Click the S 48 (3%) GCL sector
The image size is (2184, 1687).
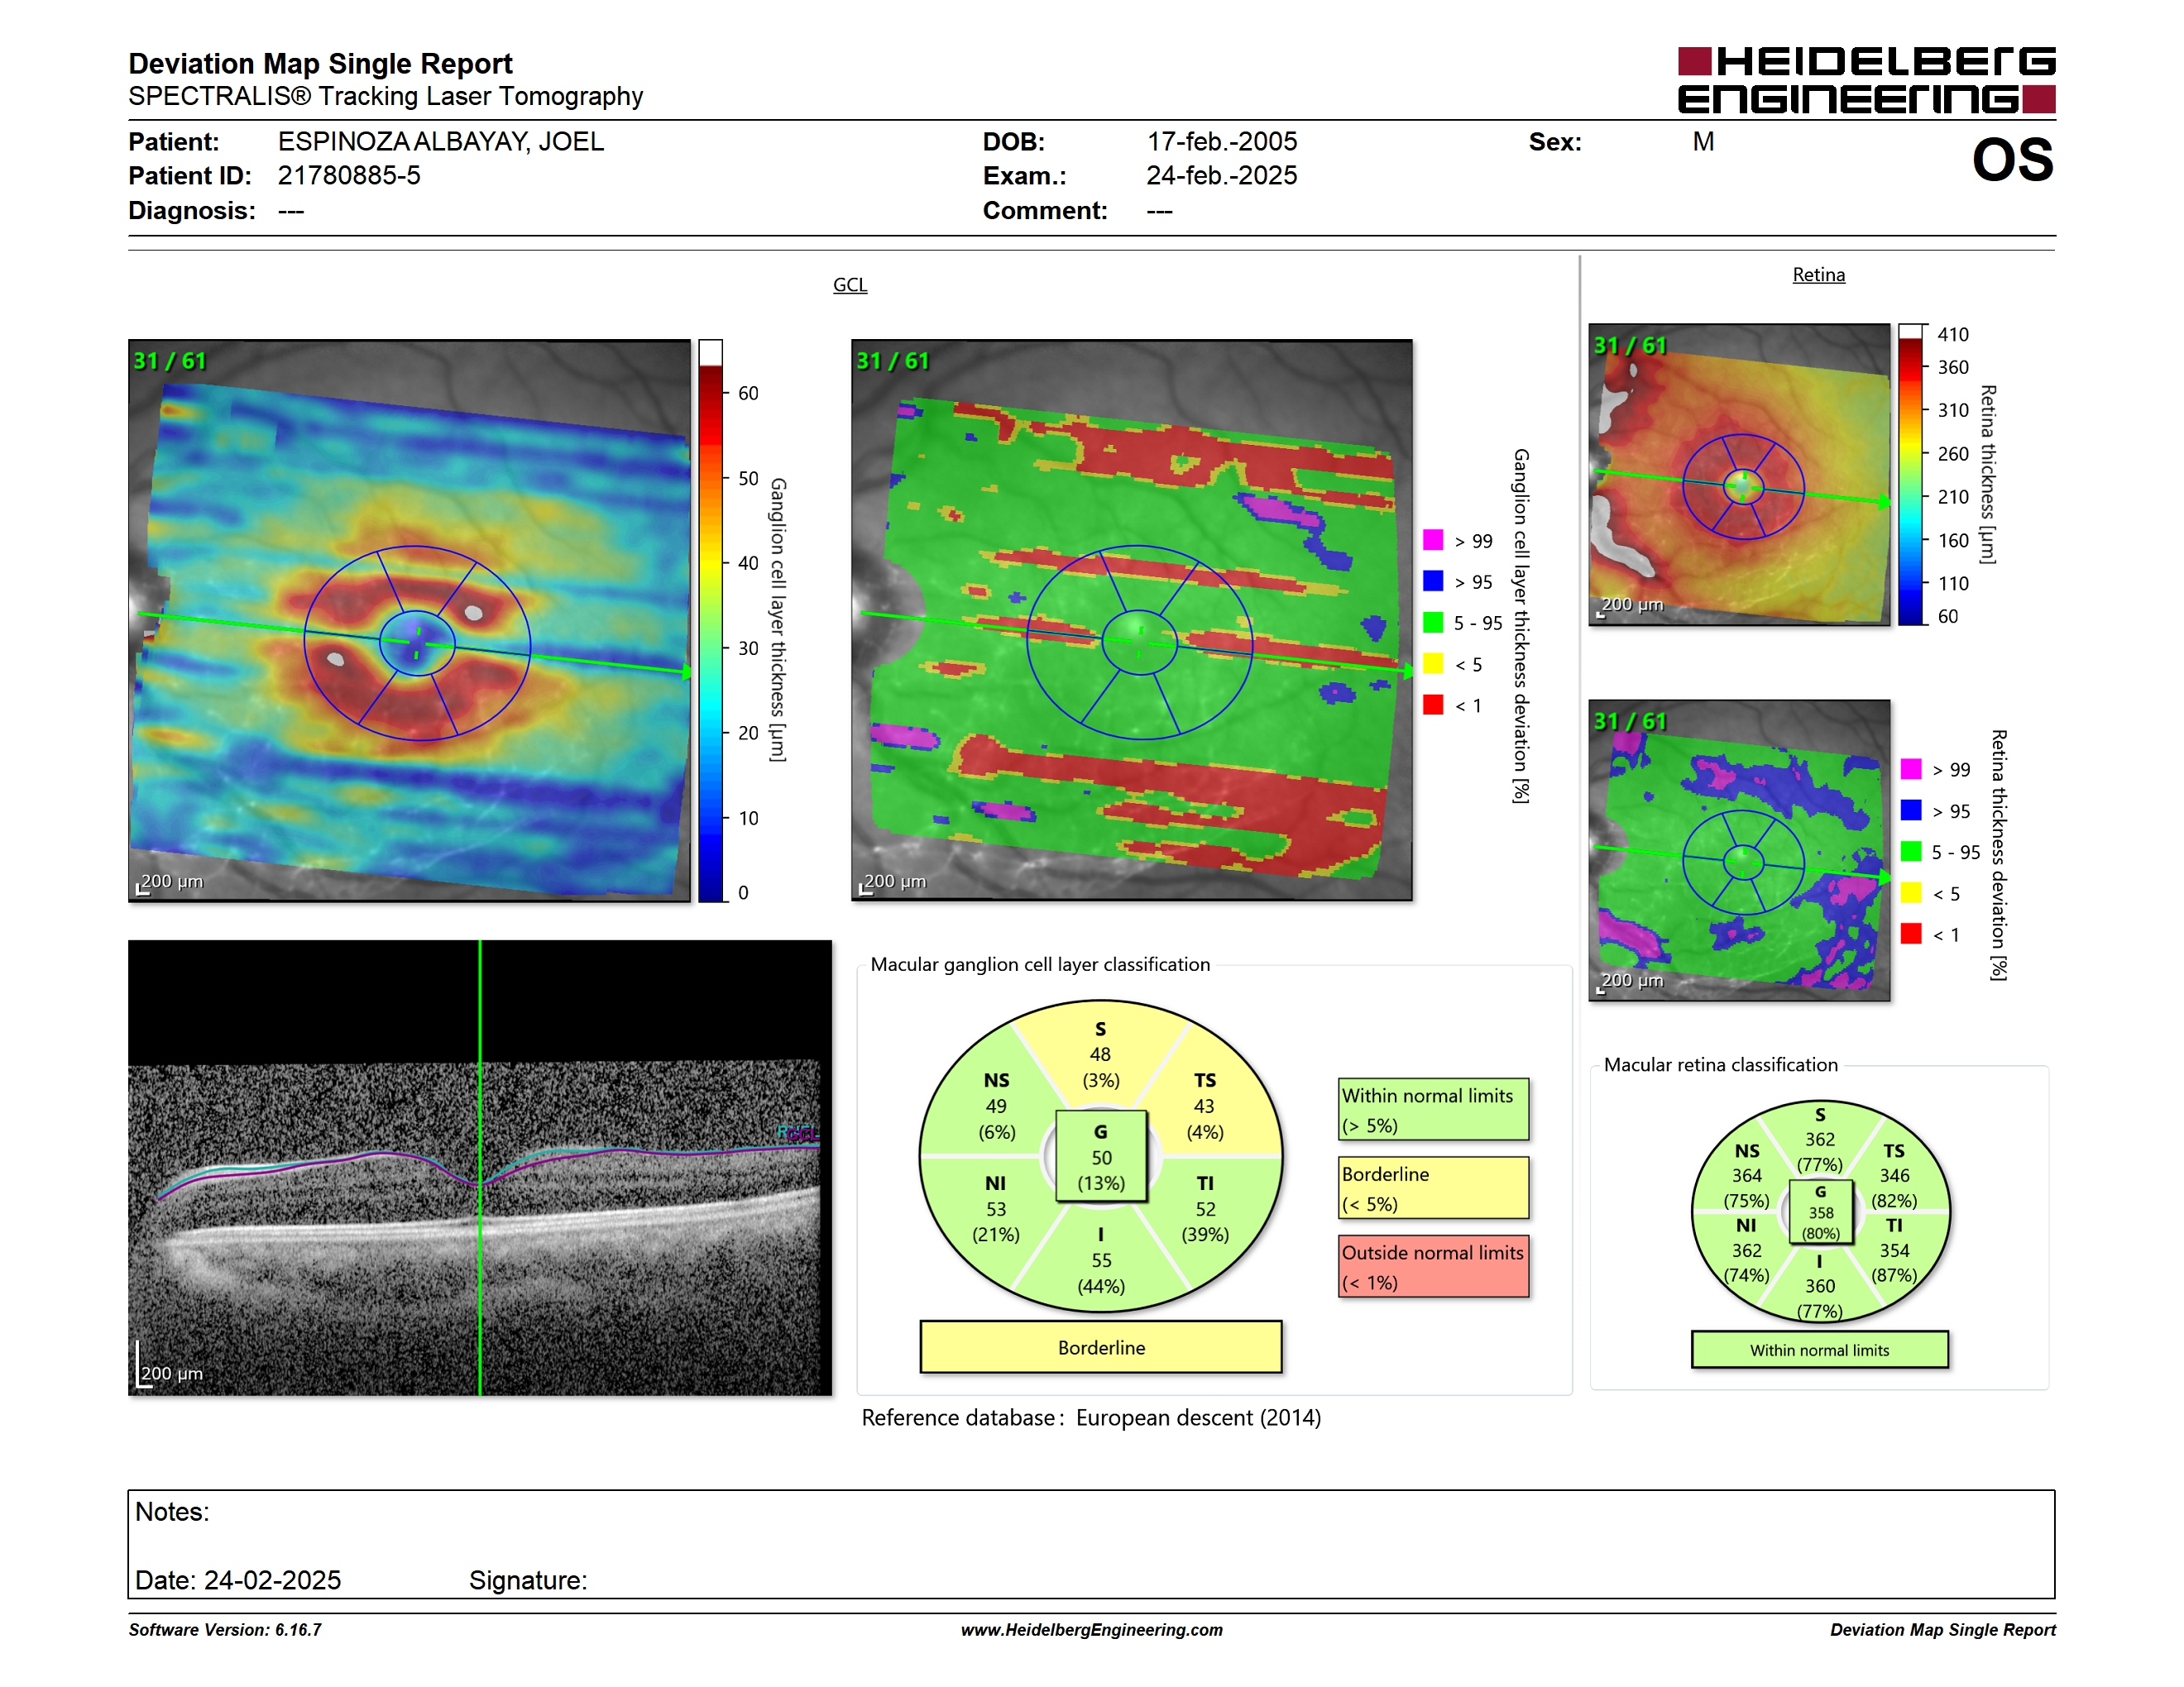[1100, 1054]
